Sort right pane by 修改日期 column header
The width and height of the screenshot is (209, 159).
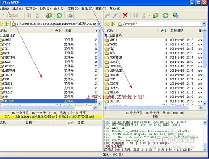point(182,31)
